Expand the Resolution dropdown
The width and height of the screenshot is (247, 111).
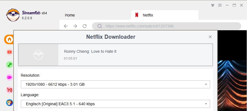click(115, 84)
